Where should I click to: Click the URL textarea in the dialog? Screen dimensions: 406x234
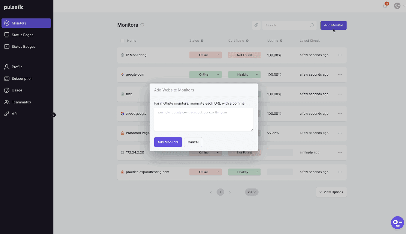203,120
